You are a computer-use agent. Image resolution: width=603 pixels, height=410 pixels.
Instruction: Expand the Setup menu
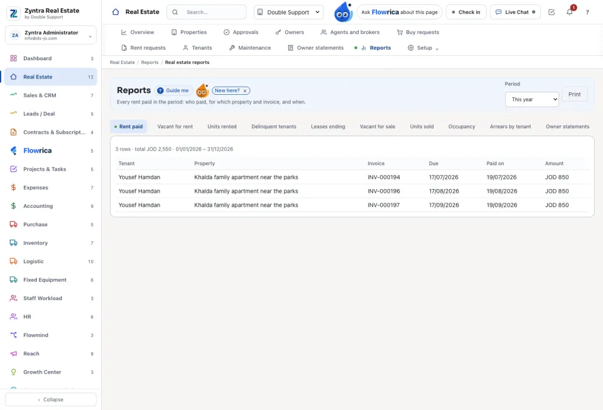[x=423, y=48]
